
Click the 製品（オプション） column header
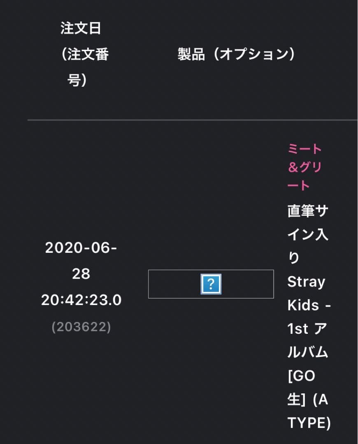tap(236, 54)
